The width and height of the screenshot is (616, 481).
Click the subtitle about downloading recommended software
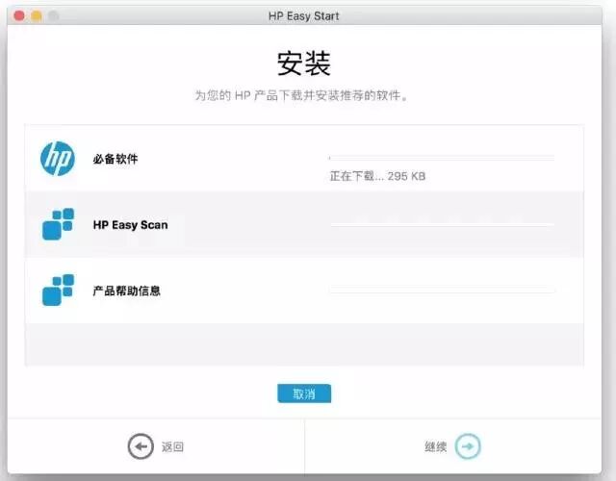(301, 95)
